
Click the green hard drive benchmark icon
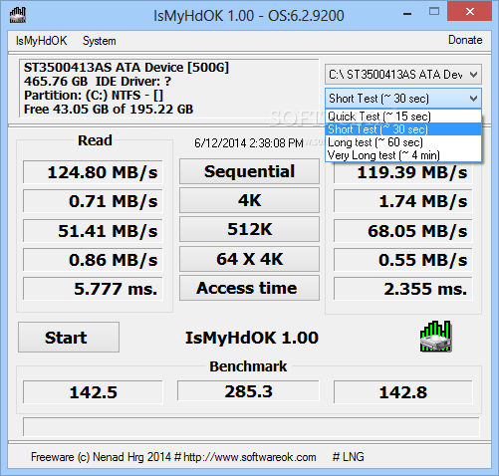tap(436, 337)
